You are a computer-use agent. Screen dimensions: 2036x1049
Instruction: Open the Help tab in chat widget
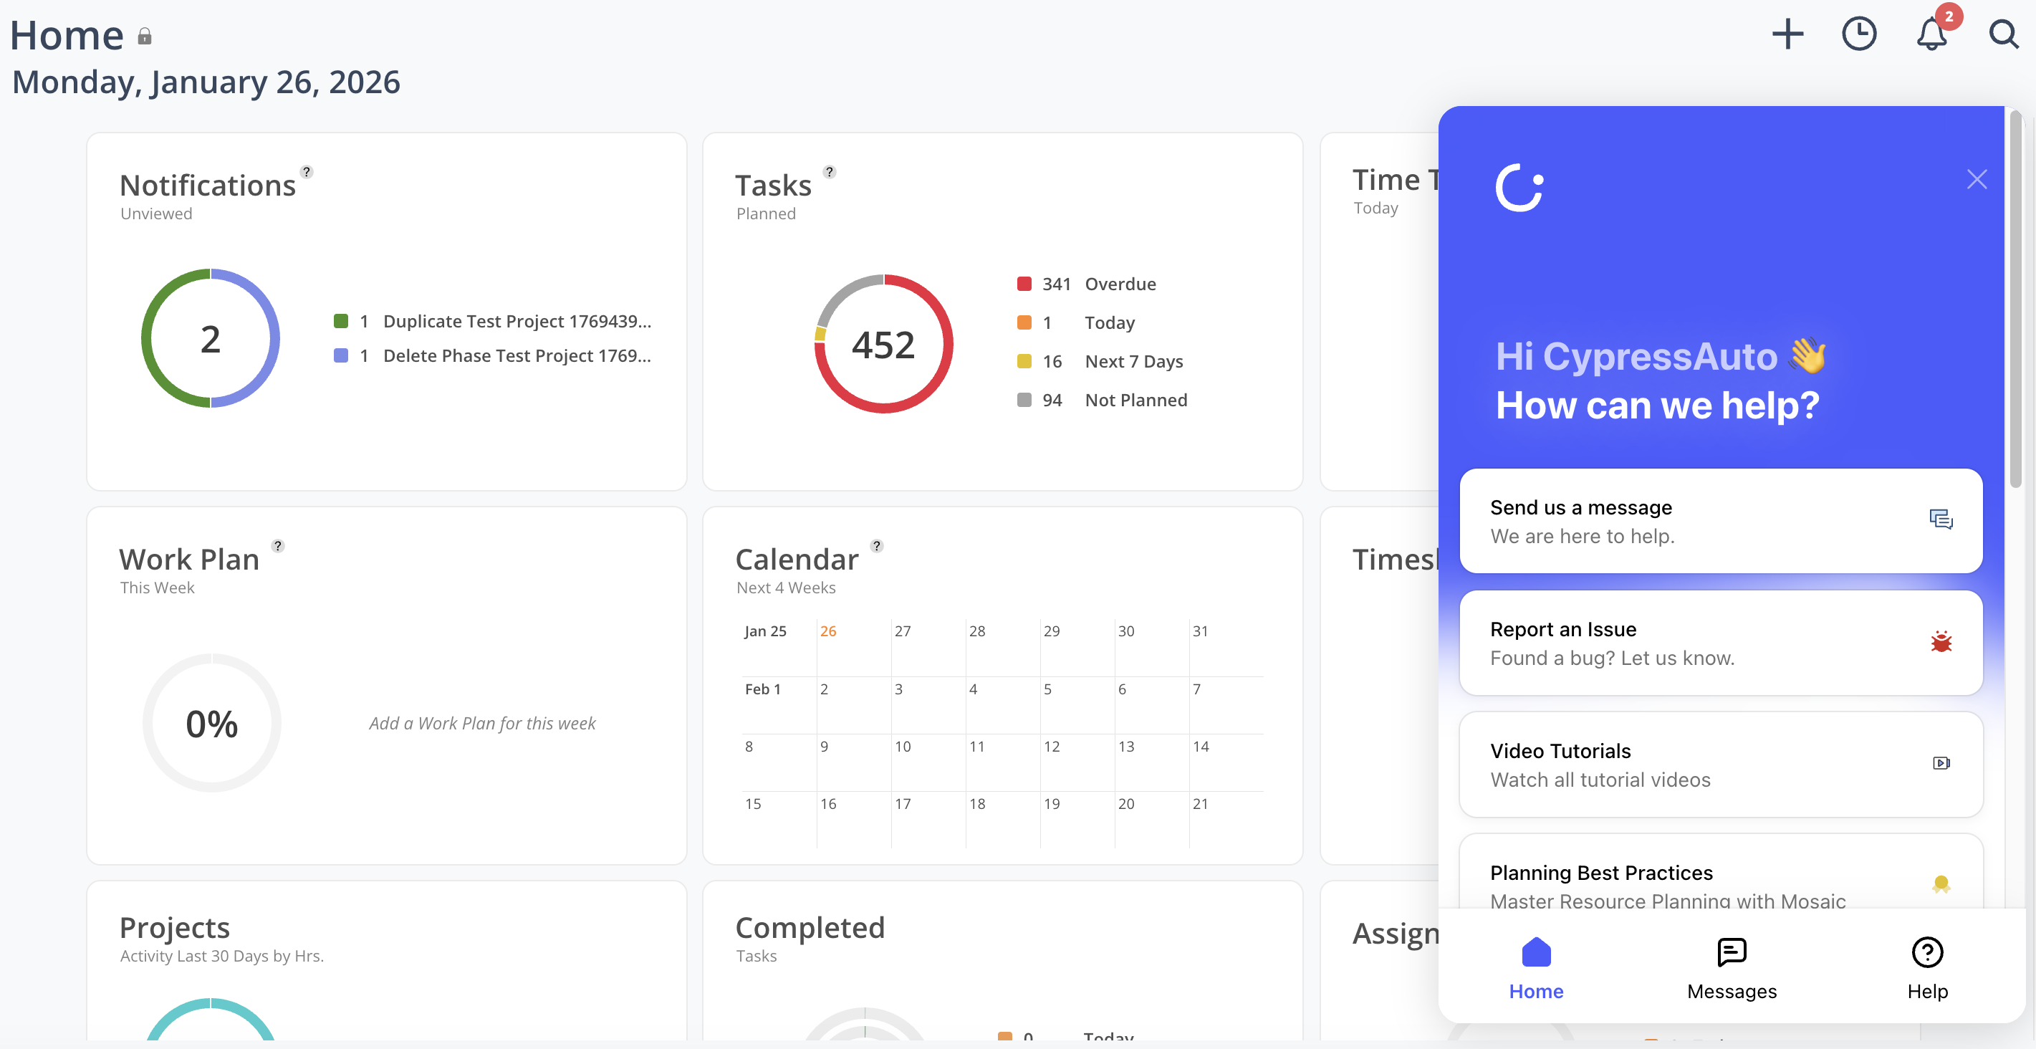[1926, 968]
